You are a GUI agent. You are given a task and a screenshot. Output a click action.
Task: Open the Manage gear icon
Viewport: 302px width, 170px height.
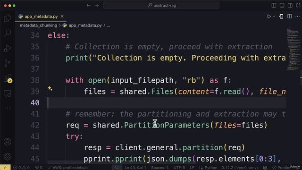coord(8,157)
